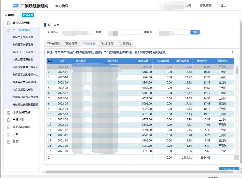Switch to the 医疗保险 tab
242x178 pixels.
(x=71, y=44)
